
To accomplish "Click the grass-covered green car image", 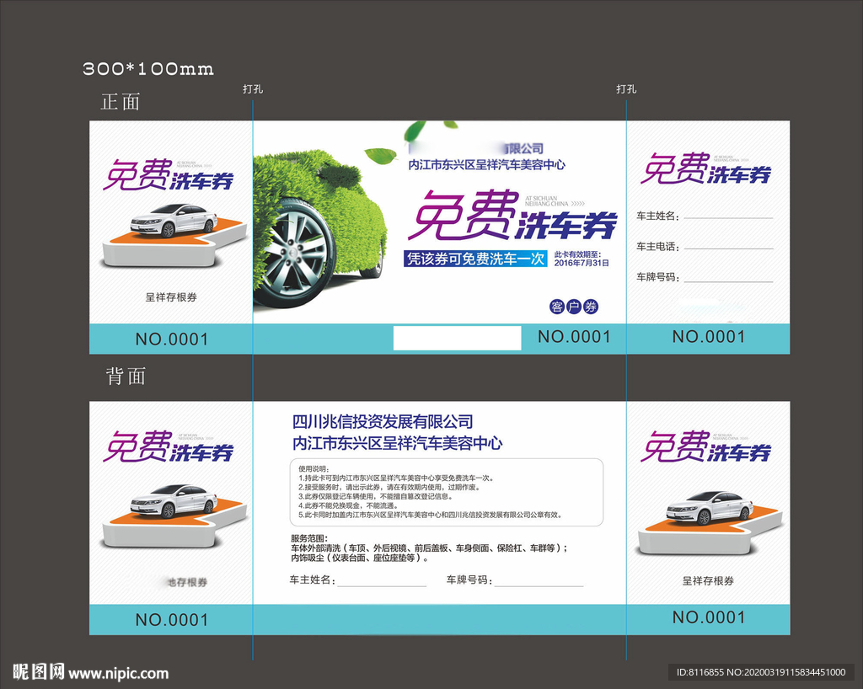I will coord(319,228).
